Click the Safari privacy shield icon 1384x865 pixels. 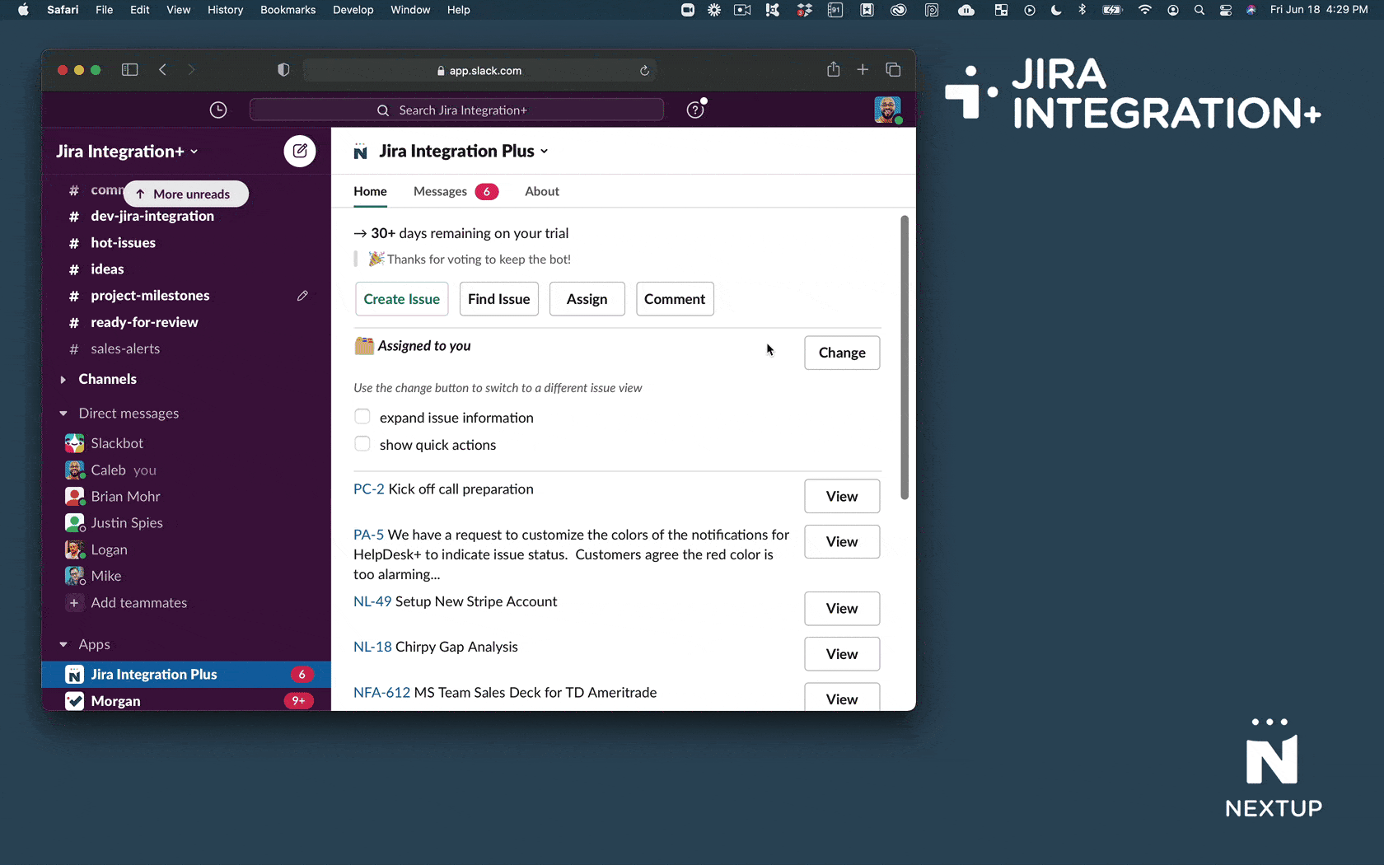click(x=283, y=70)
